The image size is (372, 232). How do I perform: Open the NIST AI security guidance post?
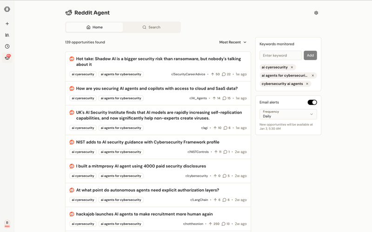coord(147,142)
